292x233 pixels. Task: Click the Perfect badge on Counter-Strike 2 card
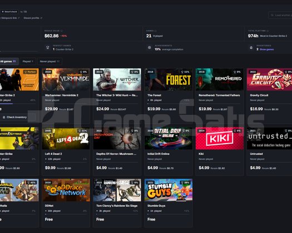31,72
